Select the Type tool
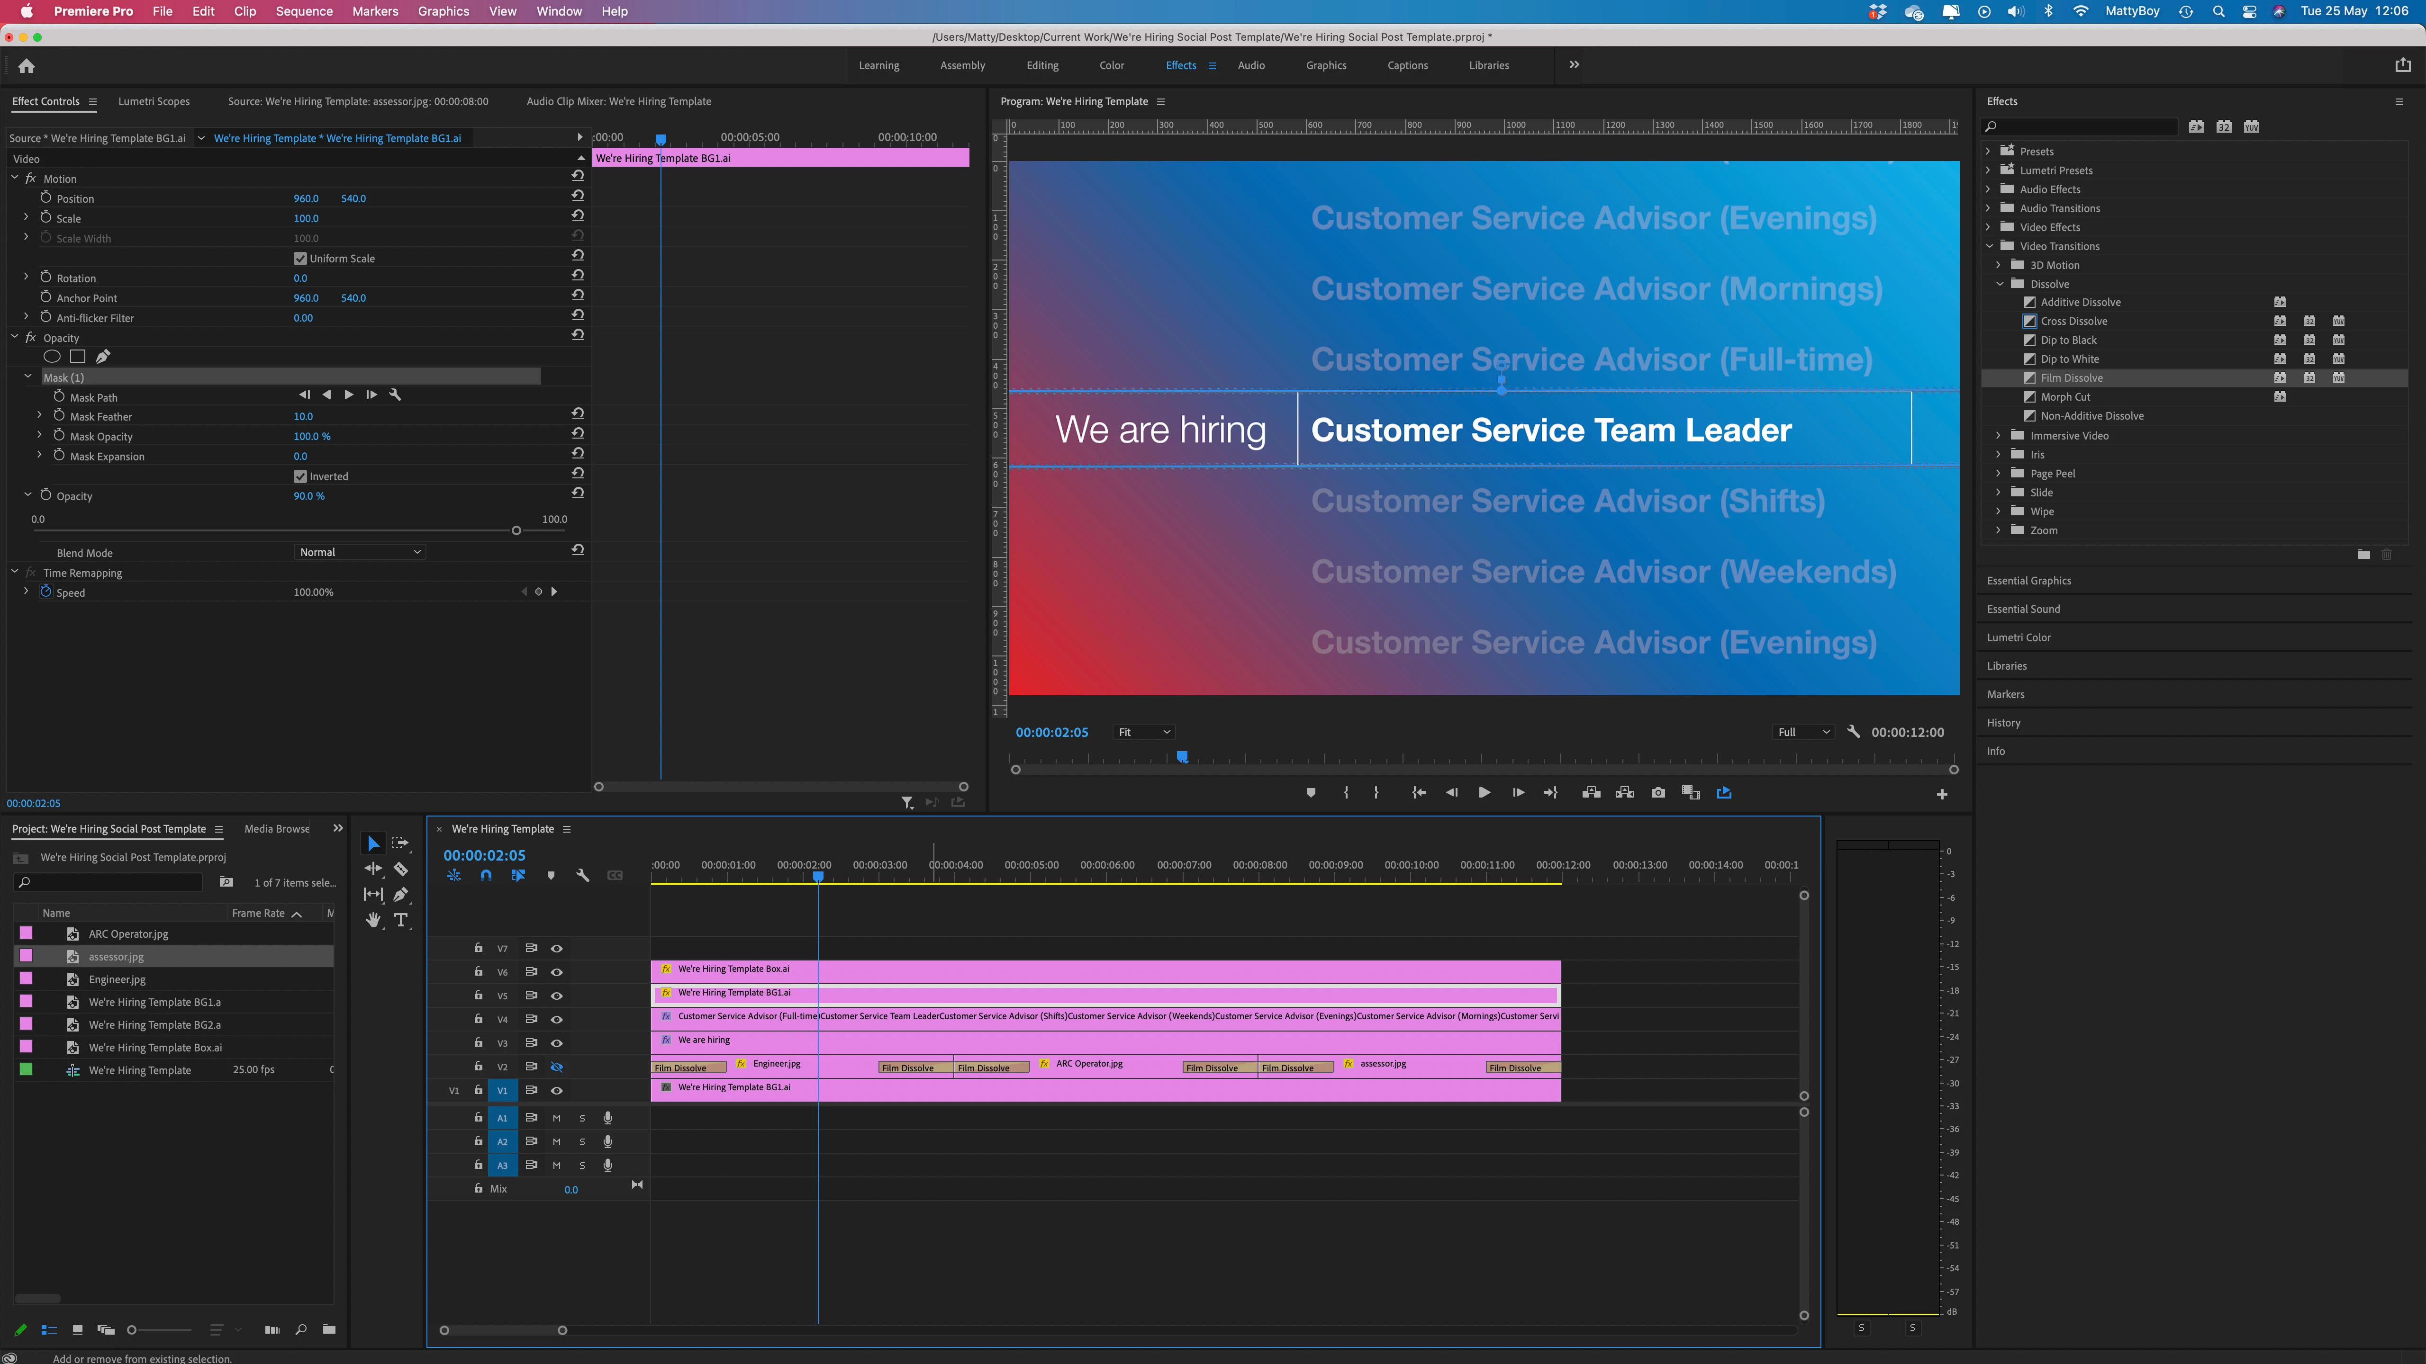The image size is (2426, 1364). pyautogui.click(x=401, y=920)
